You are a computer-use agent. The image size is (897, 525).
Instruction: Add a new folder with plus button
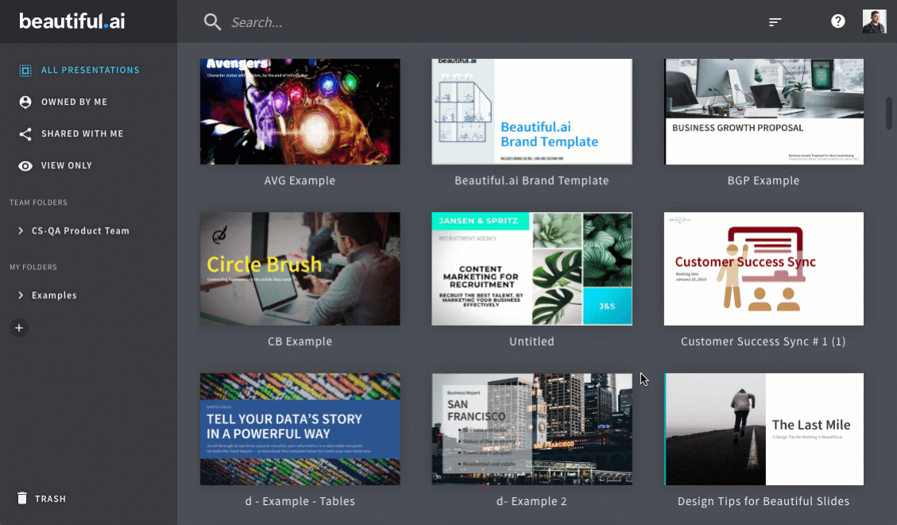(x=19, y=328)
